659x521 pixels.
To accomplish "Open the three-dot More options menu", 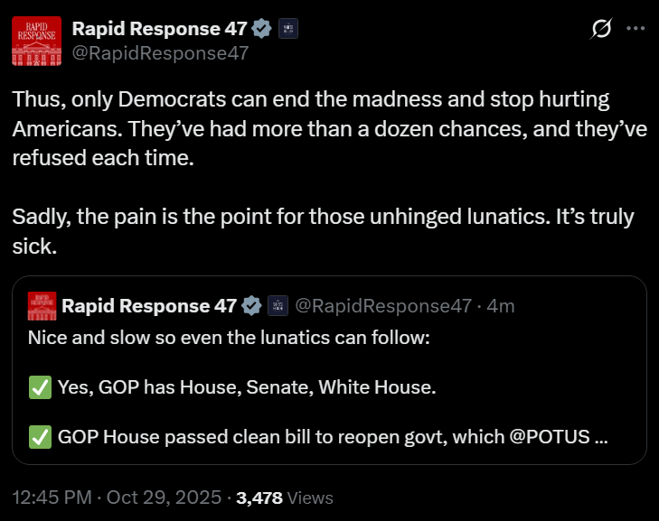I will [x=635, y=29].
